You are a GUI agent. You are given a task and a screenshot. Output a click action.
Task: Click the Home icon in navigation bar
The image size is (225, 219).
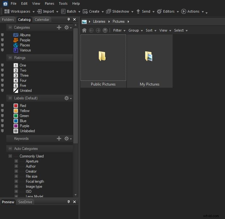tap(84, 30)
